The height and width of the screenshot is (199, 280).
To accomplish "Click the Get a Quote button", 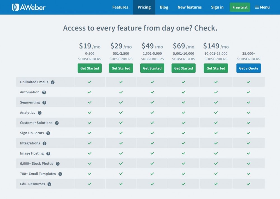I will (248, 68).
